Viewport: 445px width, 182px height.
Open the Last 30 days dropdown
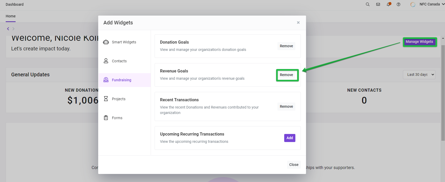tap(419, 75)
